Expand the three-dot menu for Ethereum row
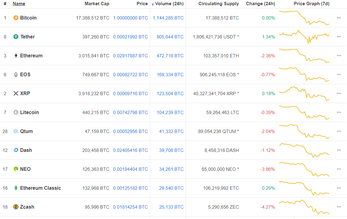This screenshot has width=347, height=219. (x=339, y=56)
